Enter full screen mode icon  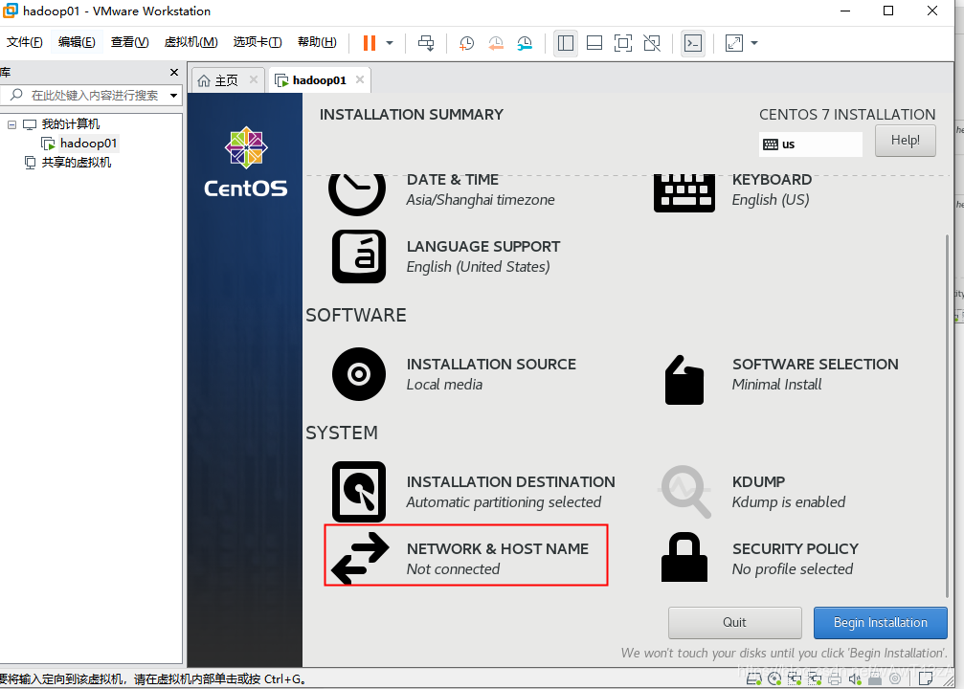point(623,43)
